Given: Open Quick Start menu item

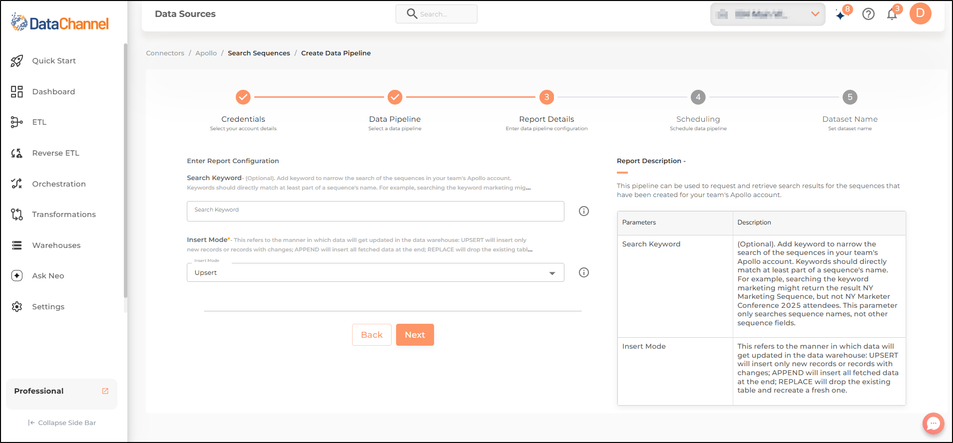Looking at the screenshot, I should click(x=54, y=61).
